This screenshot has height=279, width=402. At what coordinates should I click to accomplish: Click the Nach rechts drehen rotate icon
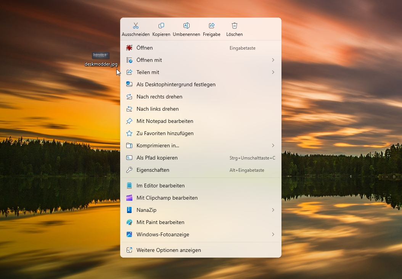[129, 97]
